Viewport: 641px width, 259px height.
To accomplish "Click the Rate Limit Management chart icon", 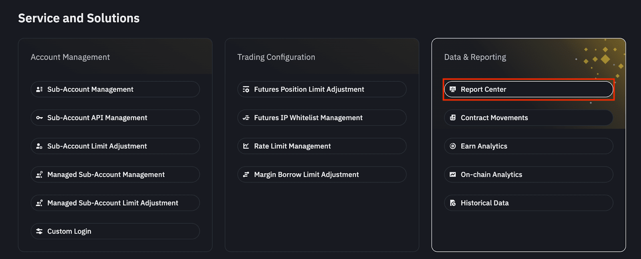I will click(246, 146).
